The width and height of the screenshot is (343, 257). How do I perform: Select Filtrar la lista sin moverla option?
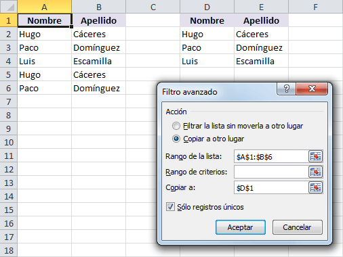[x=176, y=126]
